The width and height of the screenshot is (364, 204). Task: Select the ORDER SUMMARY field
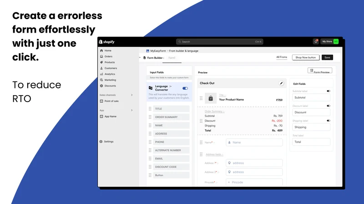(171, 117)
